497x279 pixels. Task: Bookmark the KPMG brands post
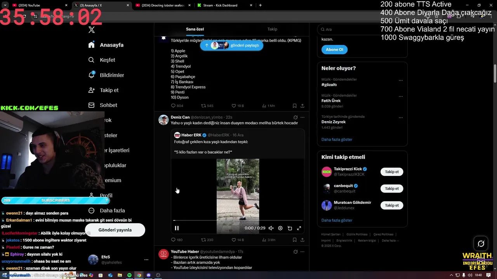click(x=295, y=106)
